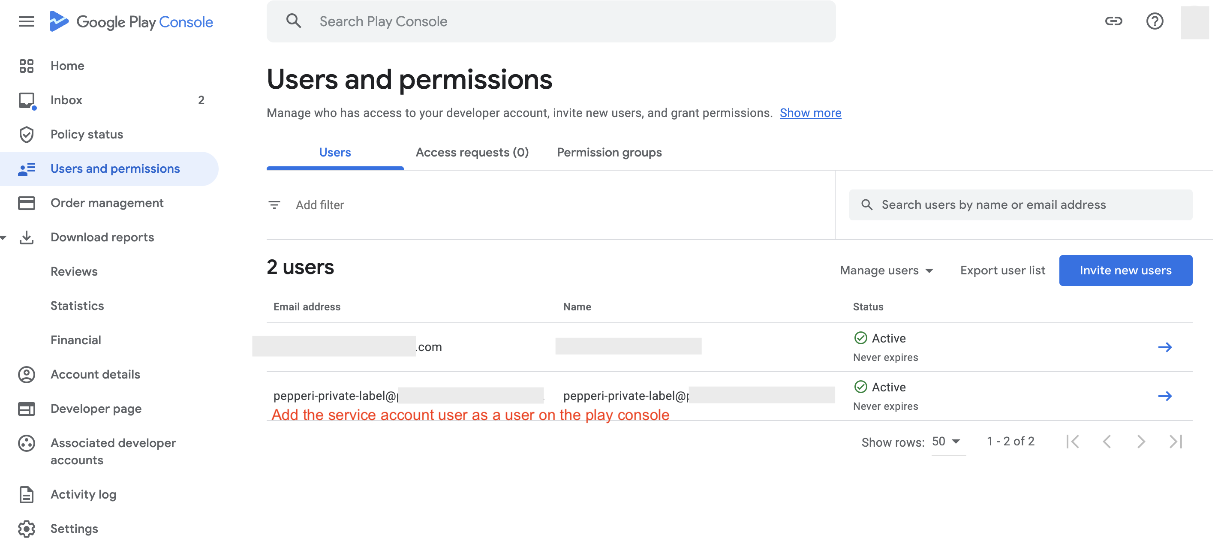The height and width of the screenshot is (553, 1221).
Task: Click the 2 users heading
Action: (x=301, y=267)
